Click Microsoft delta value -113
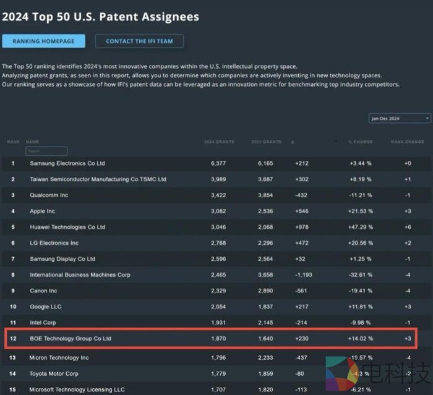 click(301, 390)
